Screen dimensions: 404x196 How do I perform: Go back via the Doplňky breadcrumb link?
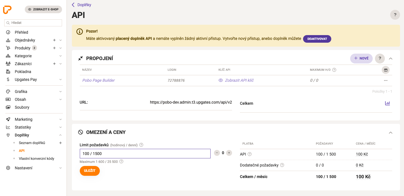pyautogui.click(x=84, y=5)
